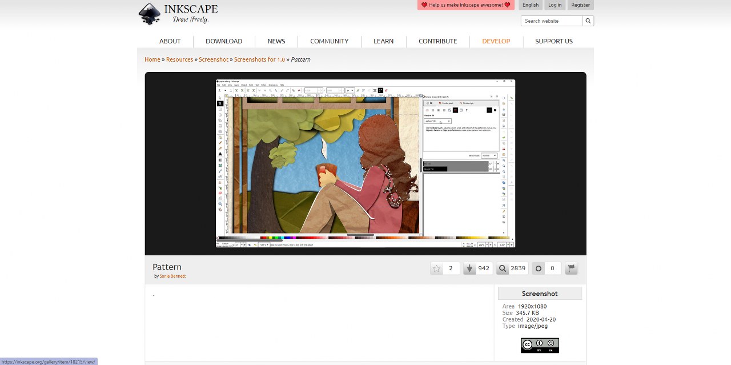Viewport: 731px width, 365px height.
Task: Open the LEARN menu
Action: tap(383, 41)
